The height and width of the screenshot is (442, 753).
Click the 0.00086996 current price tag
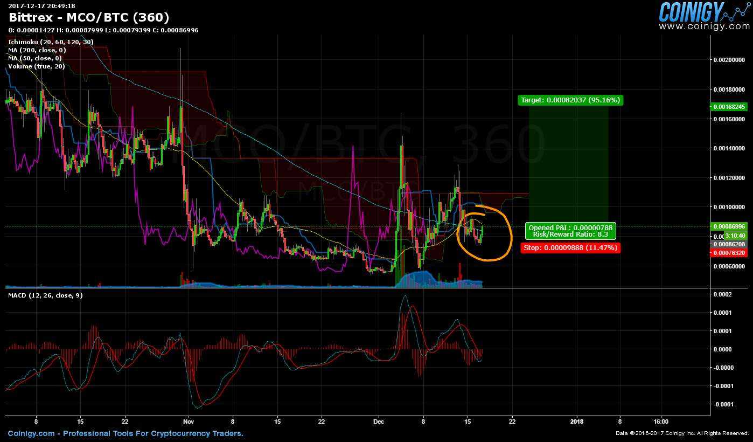729,227
